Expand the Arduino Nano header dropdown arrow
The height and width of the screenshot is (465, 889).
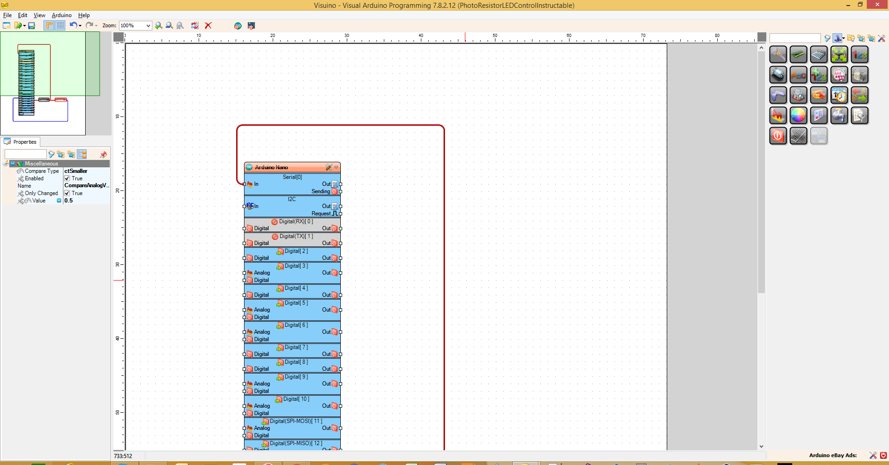click(336, 167)
